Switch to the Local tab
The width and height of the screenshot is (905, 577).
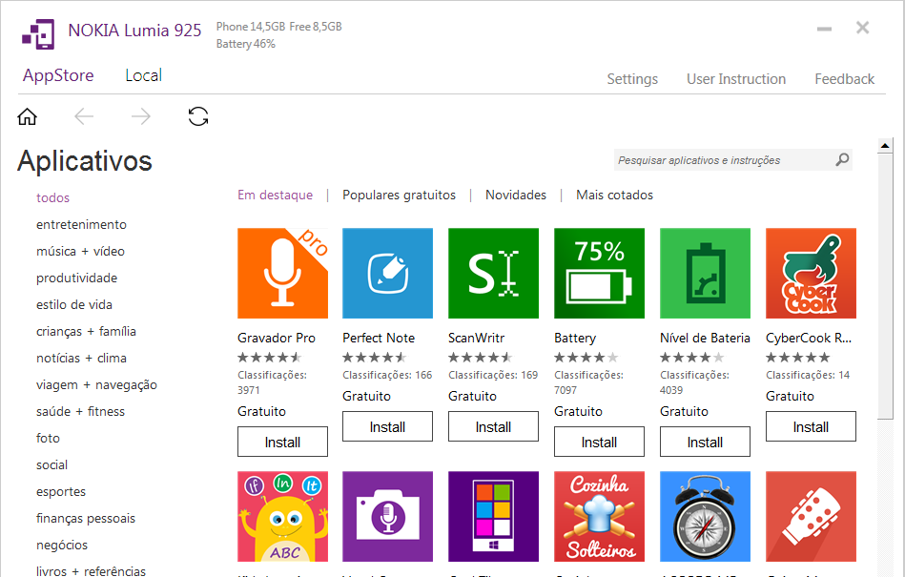(x=144, y=75)
